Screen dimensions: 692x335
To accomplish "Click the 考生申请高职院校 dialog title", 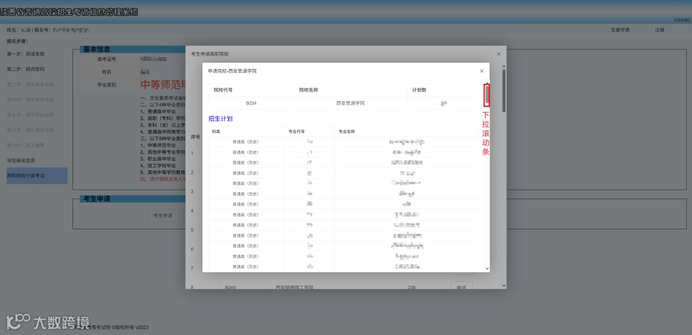I will (210, 54).
